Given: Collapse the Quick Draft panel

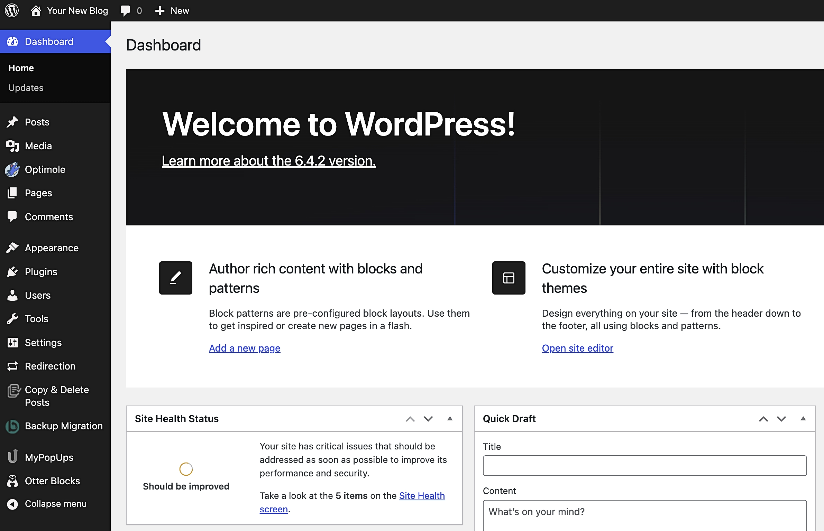Looking at the screenshot, I should pyautogui.click(x=803, y=419).
